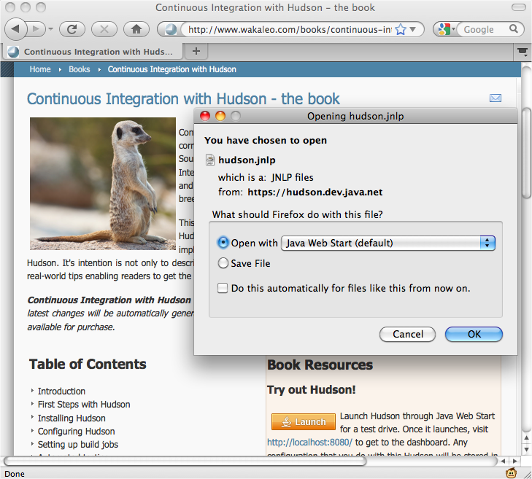This screenshot has width=532, height=479.
Task: Click the dialog's red close button
Action: point(205,116)
